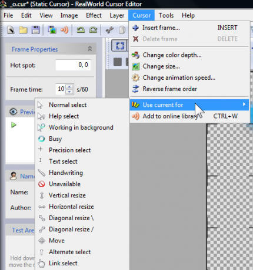Select Reverse frame order
Screen dimensions: 253x270
pos(189,89)
